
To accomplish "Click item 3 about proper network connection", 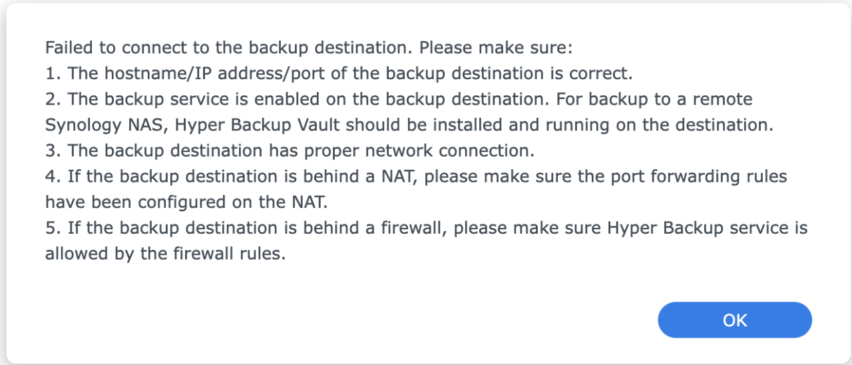I will (290, 151).
